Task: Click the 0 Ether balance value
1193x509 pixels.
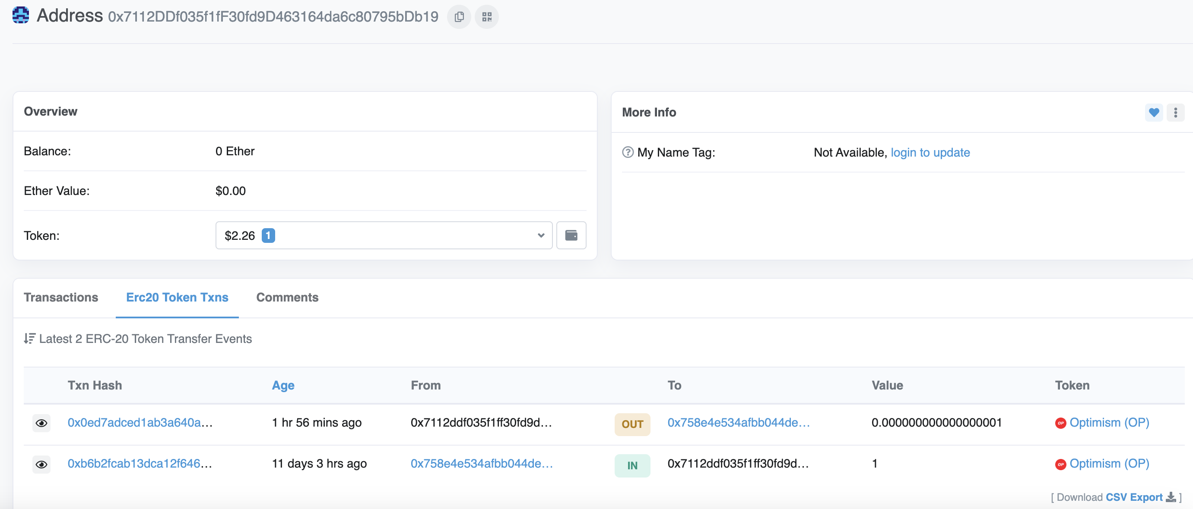Action: click(235, 151)
